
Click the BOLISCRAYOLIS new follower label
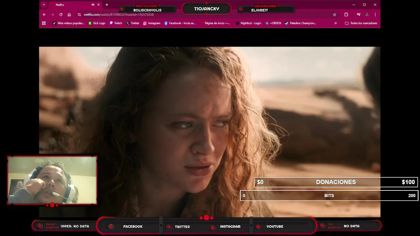click(x=147, y=10)
